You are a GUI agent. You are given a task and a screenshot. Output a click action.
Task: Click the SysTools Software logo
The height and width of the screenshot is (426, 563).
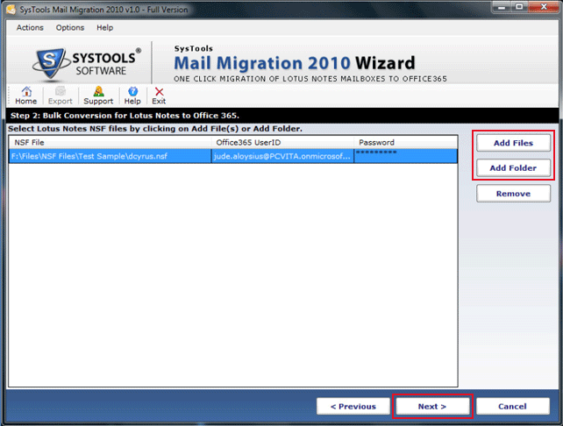coord(87,63)
